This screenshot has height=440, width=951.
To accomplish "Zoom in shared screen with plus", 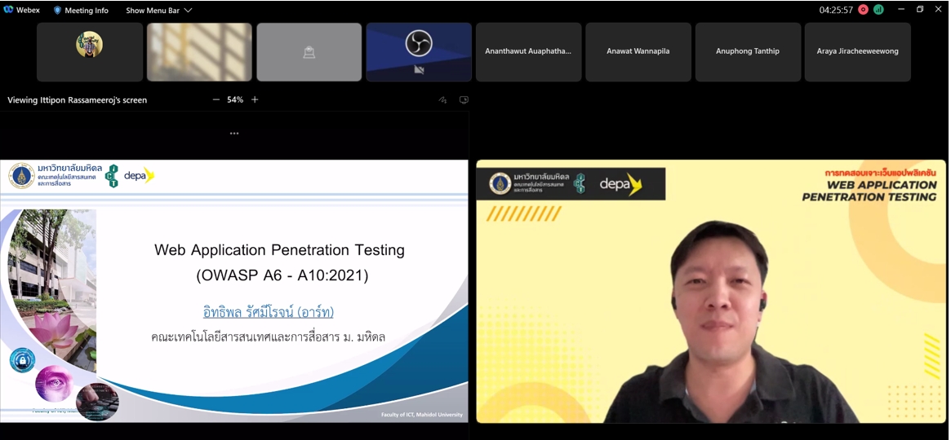I will (x=255, y=99).
